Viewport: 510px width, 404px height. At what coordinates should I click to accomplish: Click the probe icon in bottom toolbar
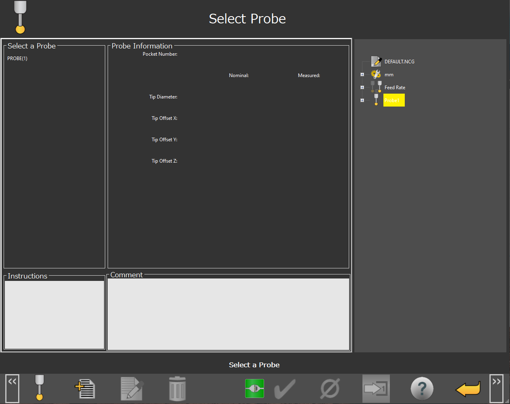[x=39, y=388]
